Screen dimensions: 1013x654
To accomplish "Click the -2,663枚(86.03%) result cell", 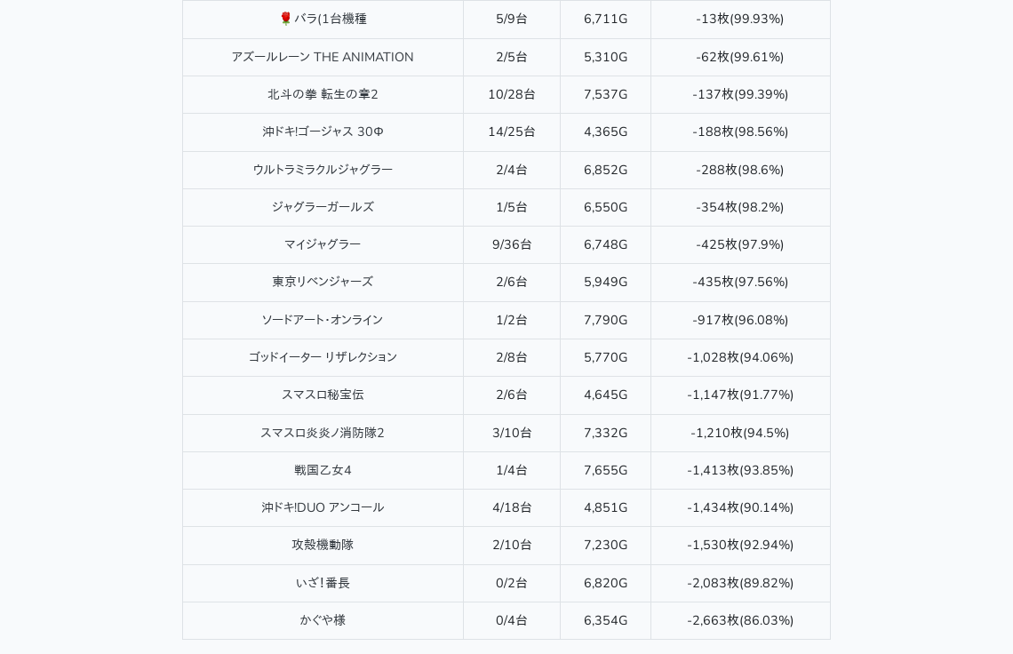I will click(x=740, y=620).
